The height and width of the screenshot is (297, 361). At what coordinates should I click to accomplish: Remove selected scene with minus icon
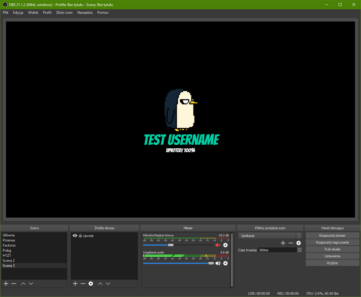coord(14,283)
